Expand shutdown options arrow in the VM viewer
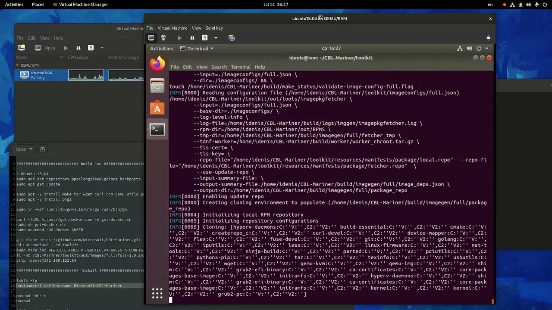This screenshot has width=552, height=310. point(216,38)
